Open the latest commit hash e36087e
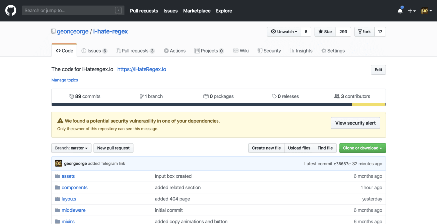Viewport: 437px width, 224px height. [x=342, y=164]
